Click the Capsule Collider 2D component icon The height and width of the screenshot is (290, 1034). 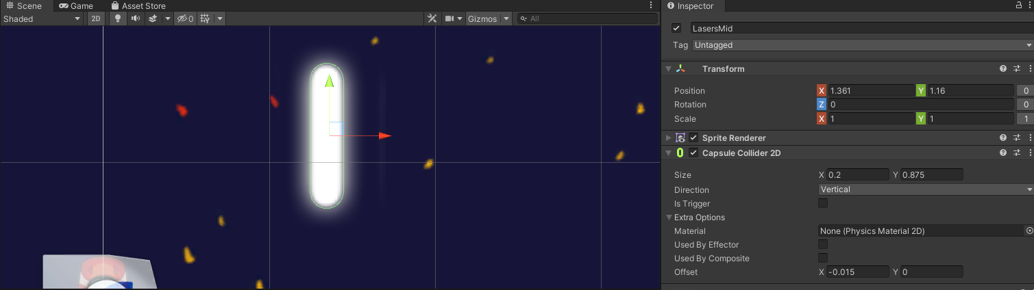tap(680, 153)
